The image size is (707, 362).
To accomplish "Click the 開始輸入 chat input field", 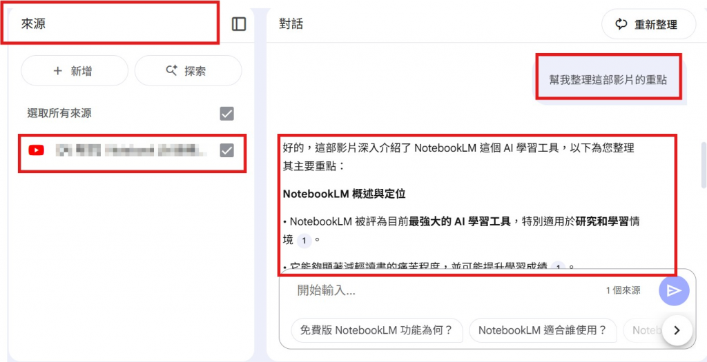I will (x=447, y=290).
